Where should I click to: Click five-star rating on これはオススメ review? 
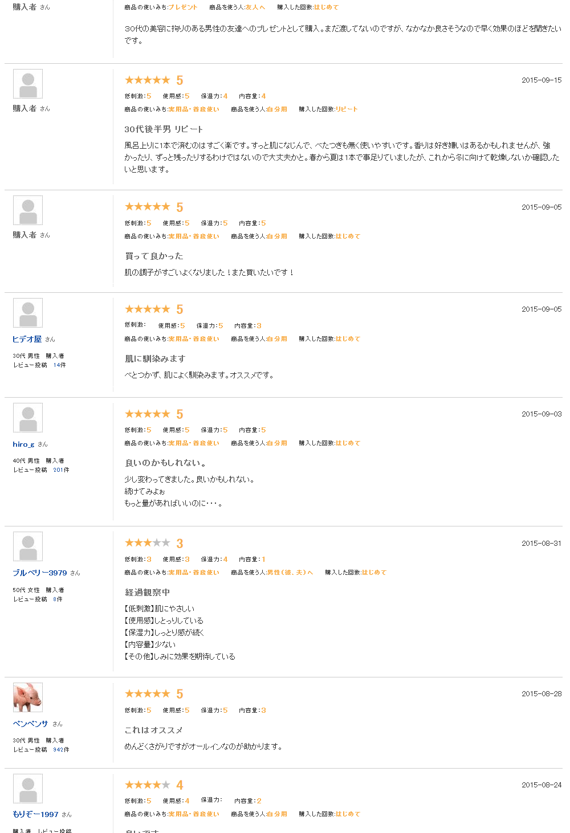(x=147, y=693)
